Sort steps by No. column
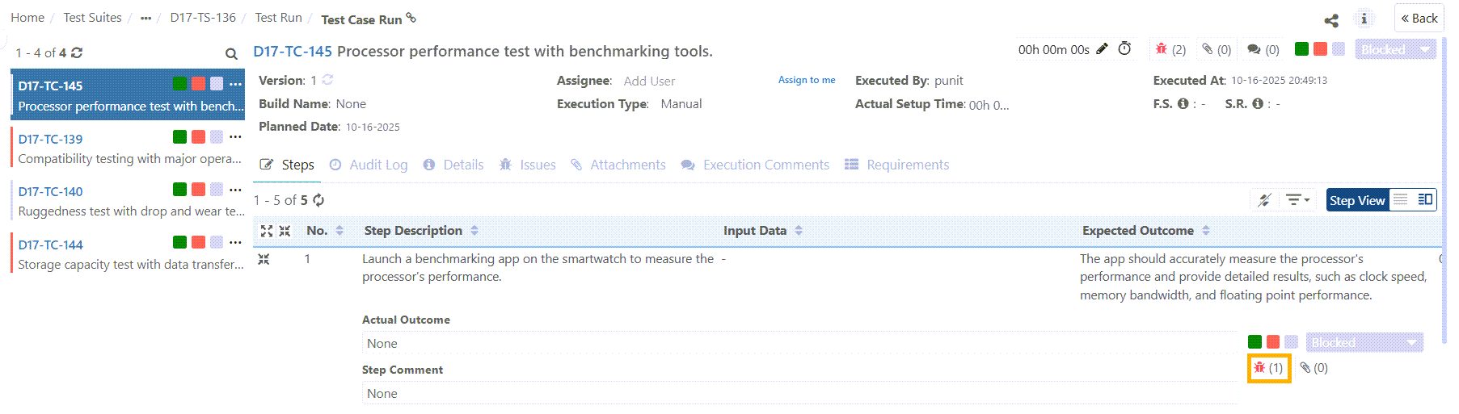The width and height of the screenshot is (1459, 414). 339,231
